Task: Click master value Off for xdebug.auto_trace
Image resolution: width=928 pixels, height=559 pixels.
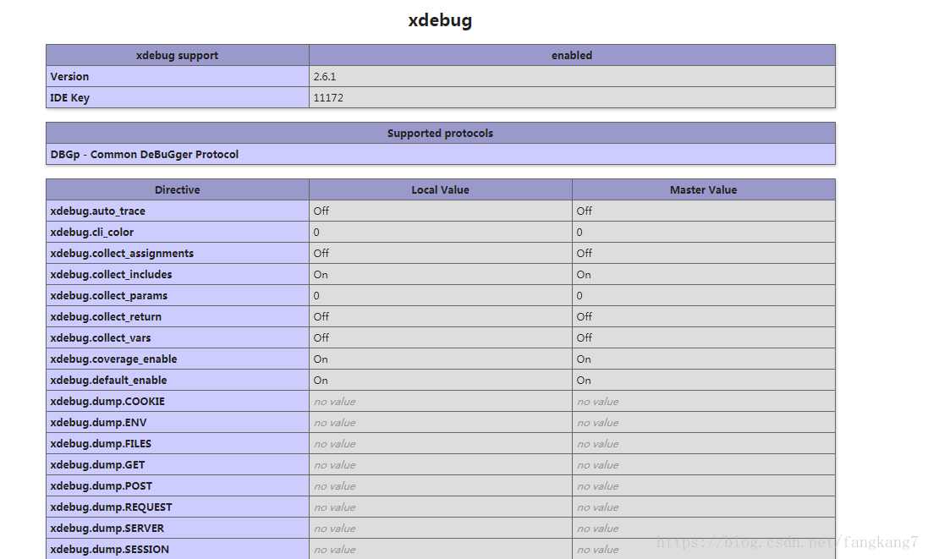Action: click(x=704, y=211)
